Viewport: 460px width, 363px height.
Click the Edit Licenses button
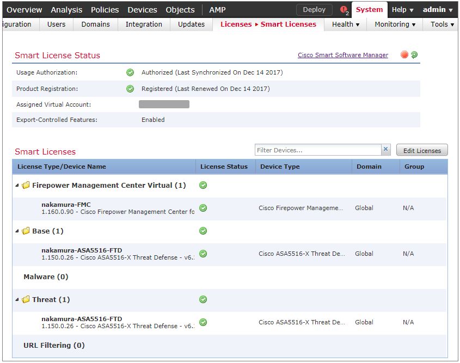tap(422, 149)
